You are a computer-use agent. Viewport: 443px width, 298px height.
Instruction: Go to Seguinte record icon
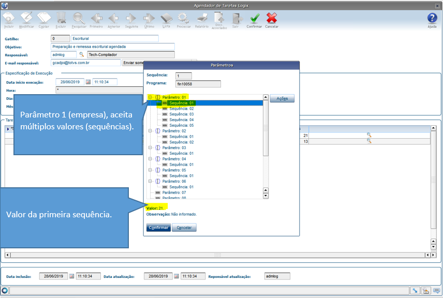(131, 18)
